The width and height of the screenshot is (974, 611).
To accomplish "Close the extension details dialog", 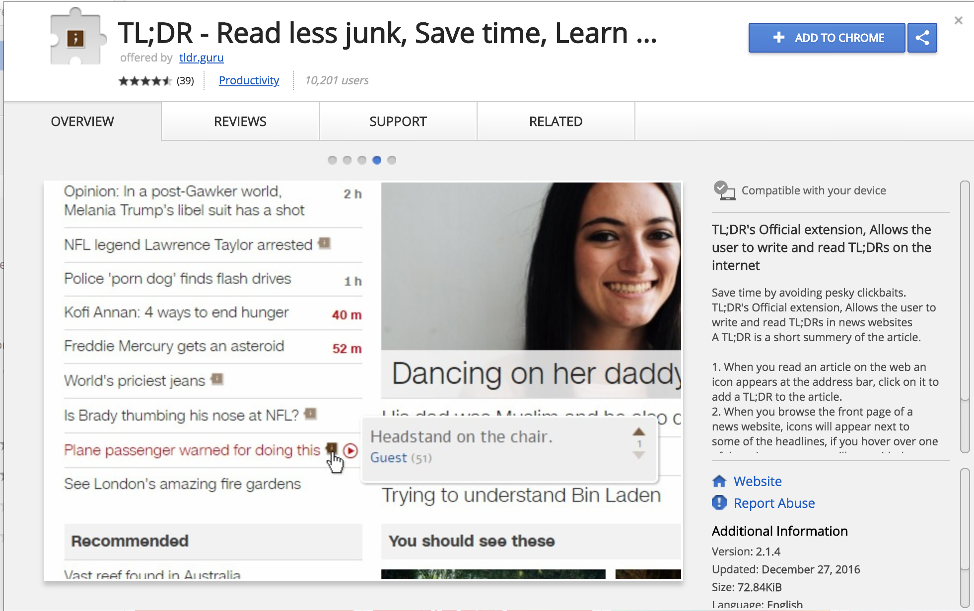I will coord(958,20).
